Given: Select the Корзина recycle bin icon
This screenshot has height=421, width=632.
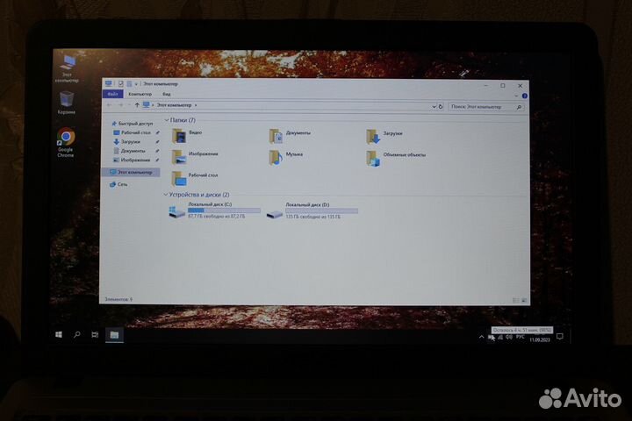Looking at the screenshot, I should click(66, 99).
